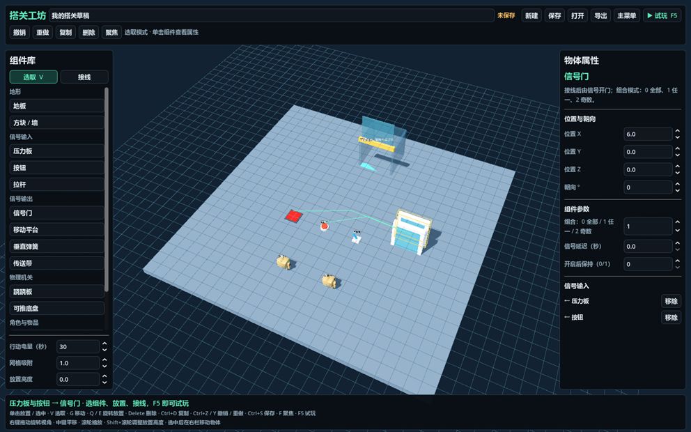The image size is (691, 432).
Task: Duplicate selection with 复制 button
Action: [x=65, y=32]
